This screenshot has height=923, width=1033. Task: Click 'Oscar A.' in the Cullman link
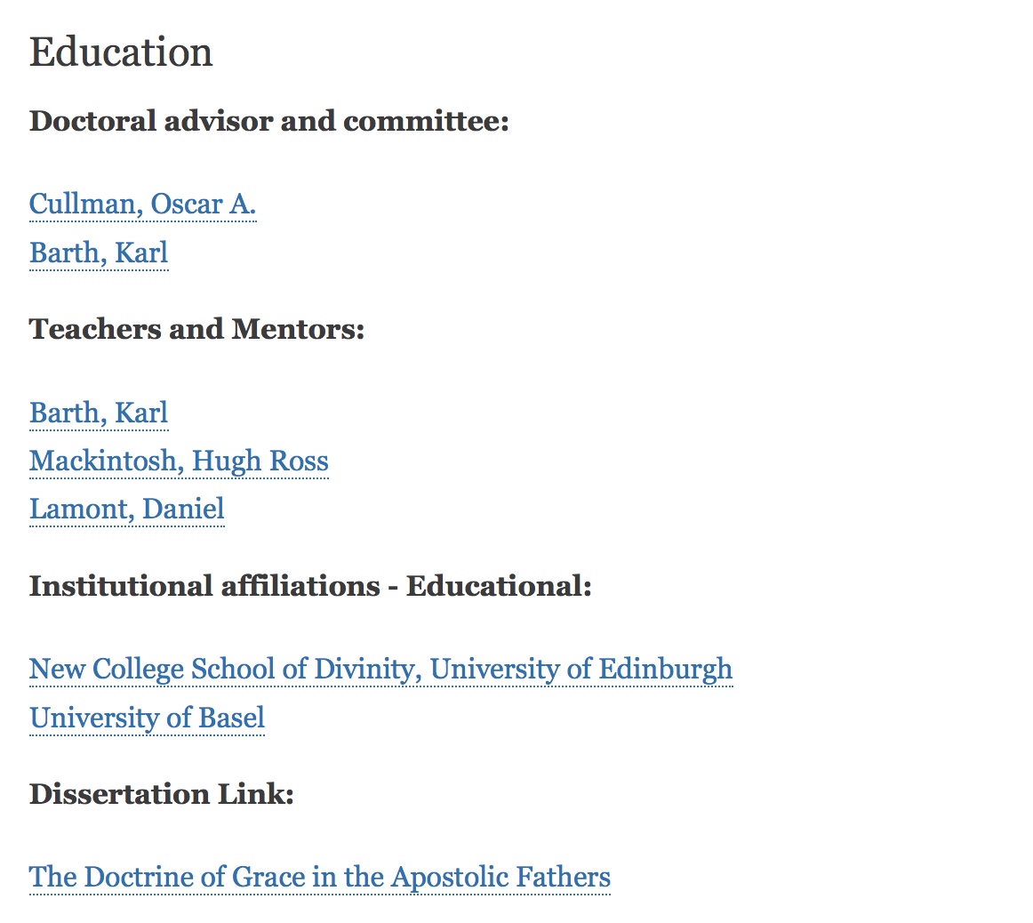pyautogui.click(x=204, y=205)
